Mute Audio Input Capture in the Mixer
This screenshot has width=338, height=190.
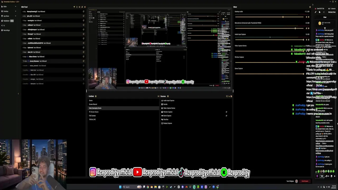point(307,40)
